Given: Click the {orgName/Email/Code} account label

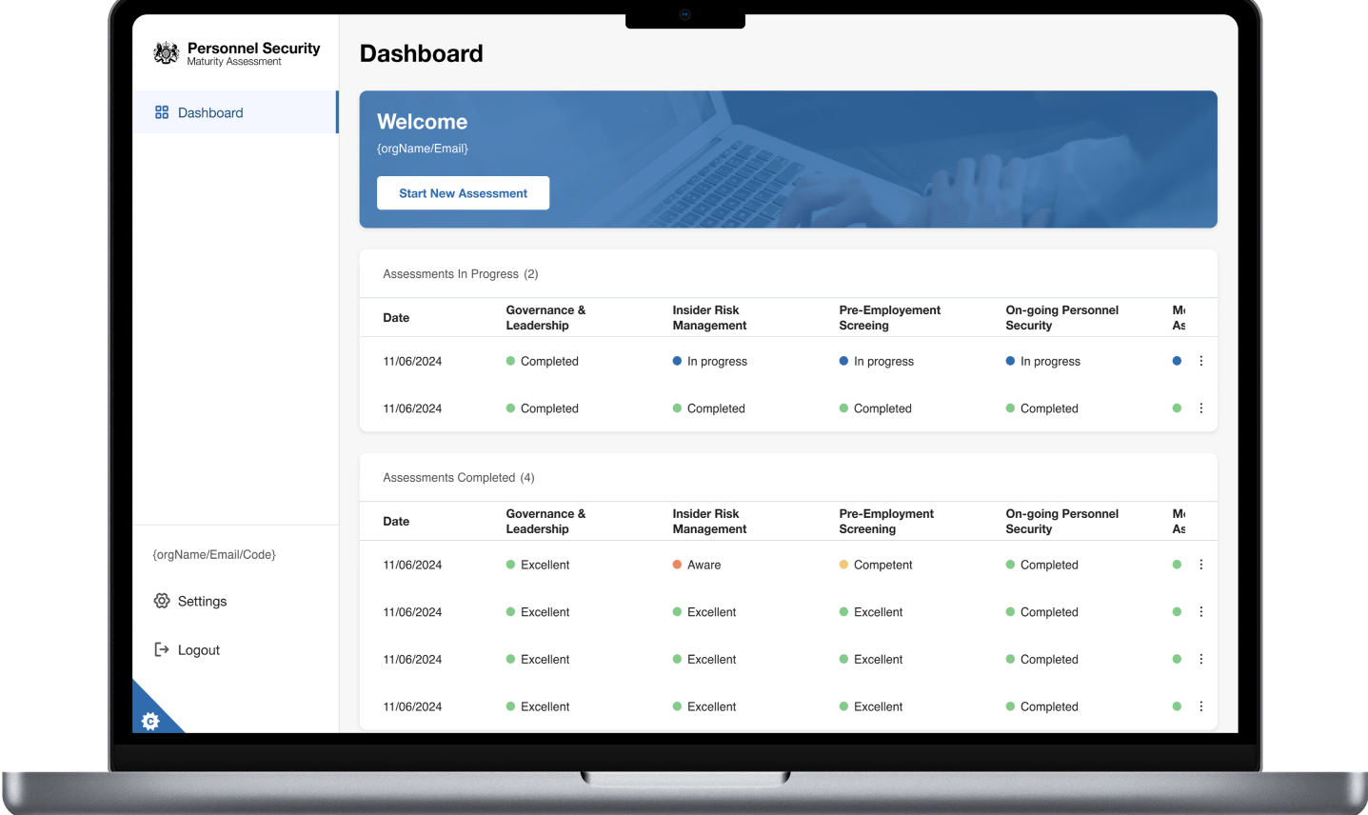Looking at the screenshot, I should pyautogui.click(x=213, y=553).
